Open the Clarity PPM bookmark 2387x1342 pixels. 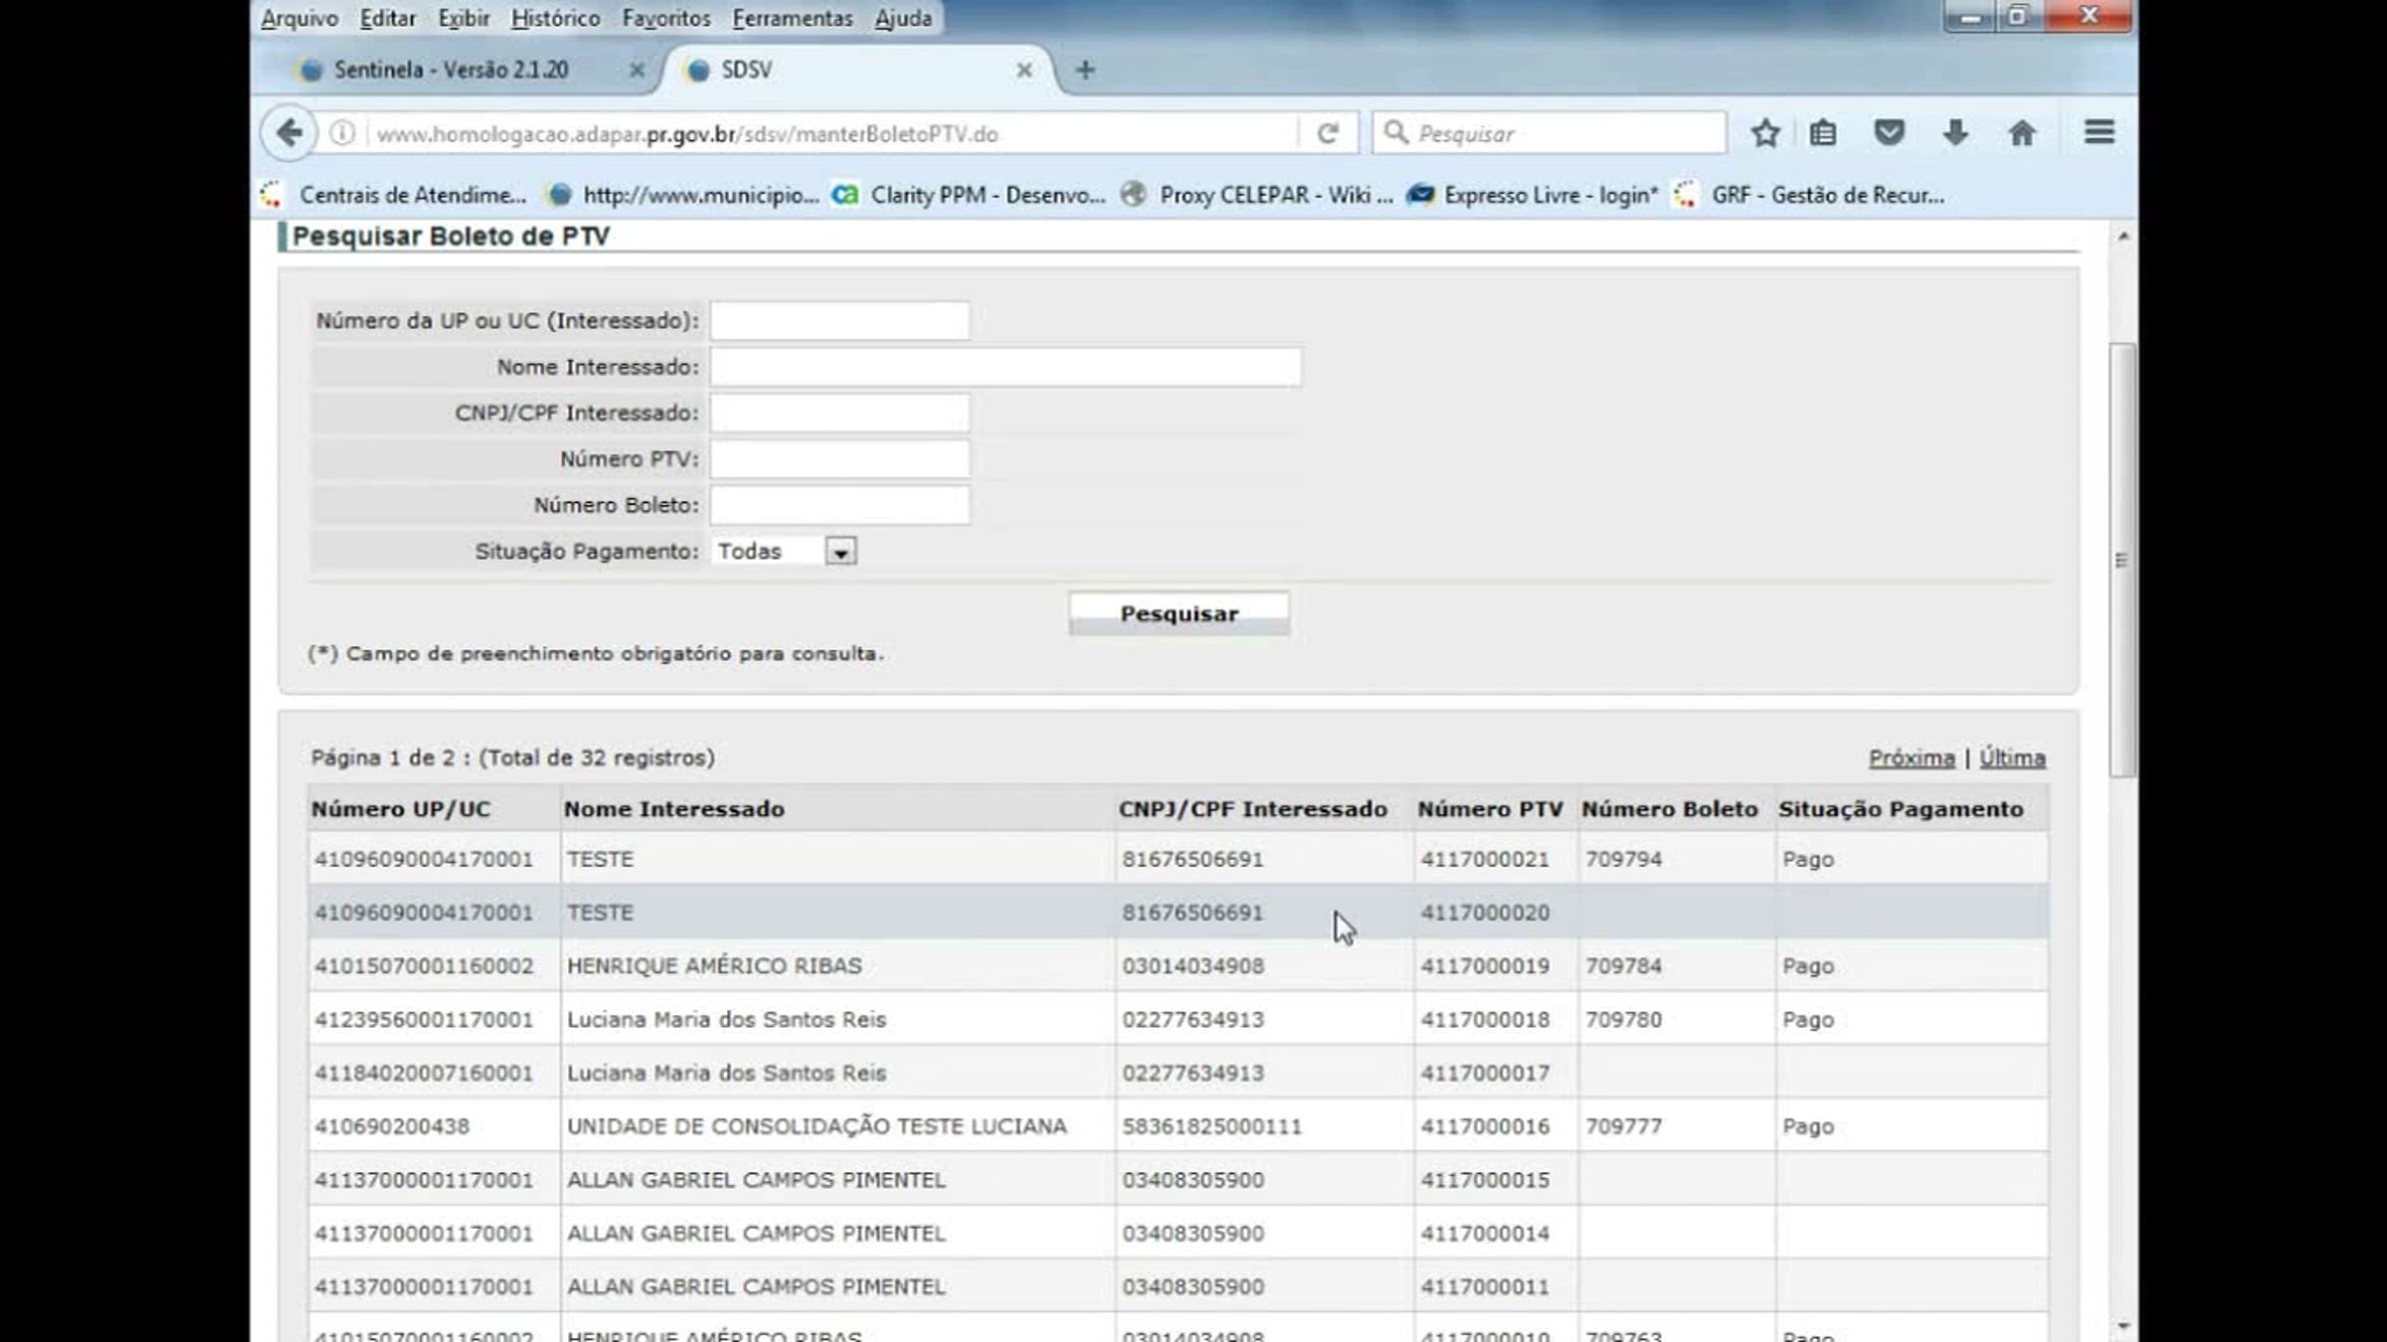[x=970, y=195]
